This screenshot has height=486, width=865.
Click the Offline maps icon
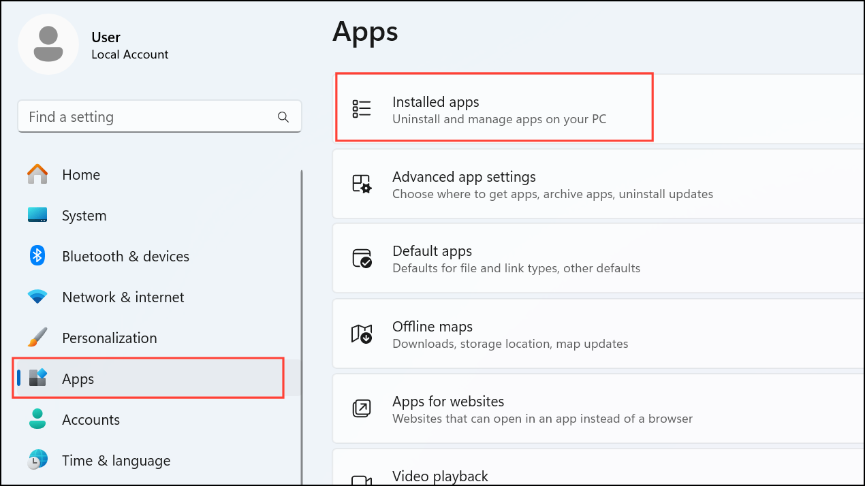pyautogui.click(x=362, y=334)
